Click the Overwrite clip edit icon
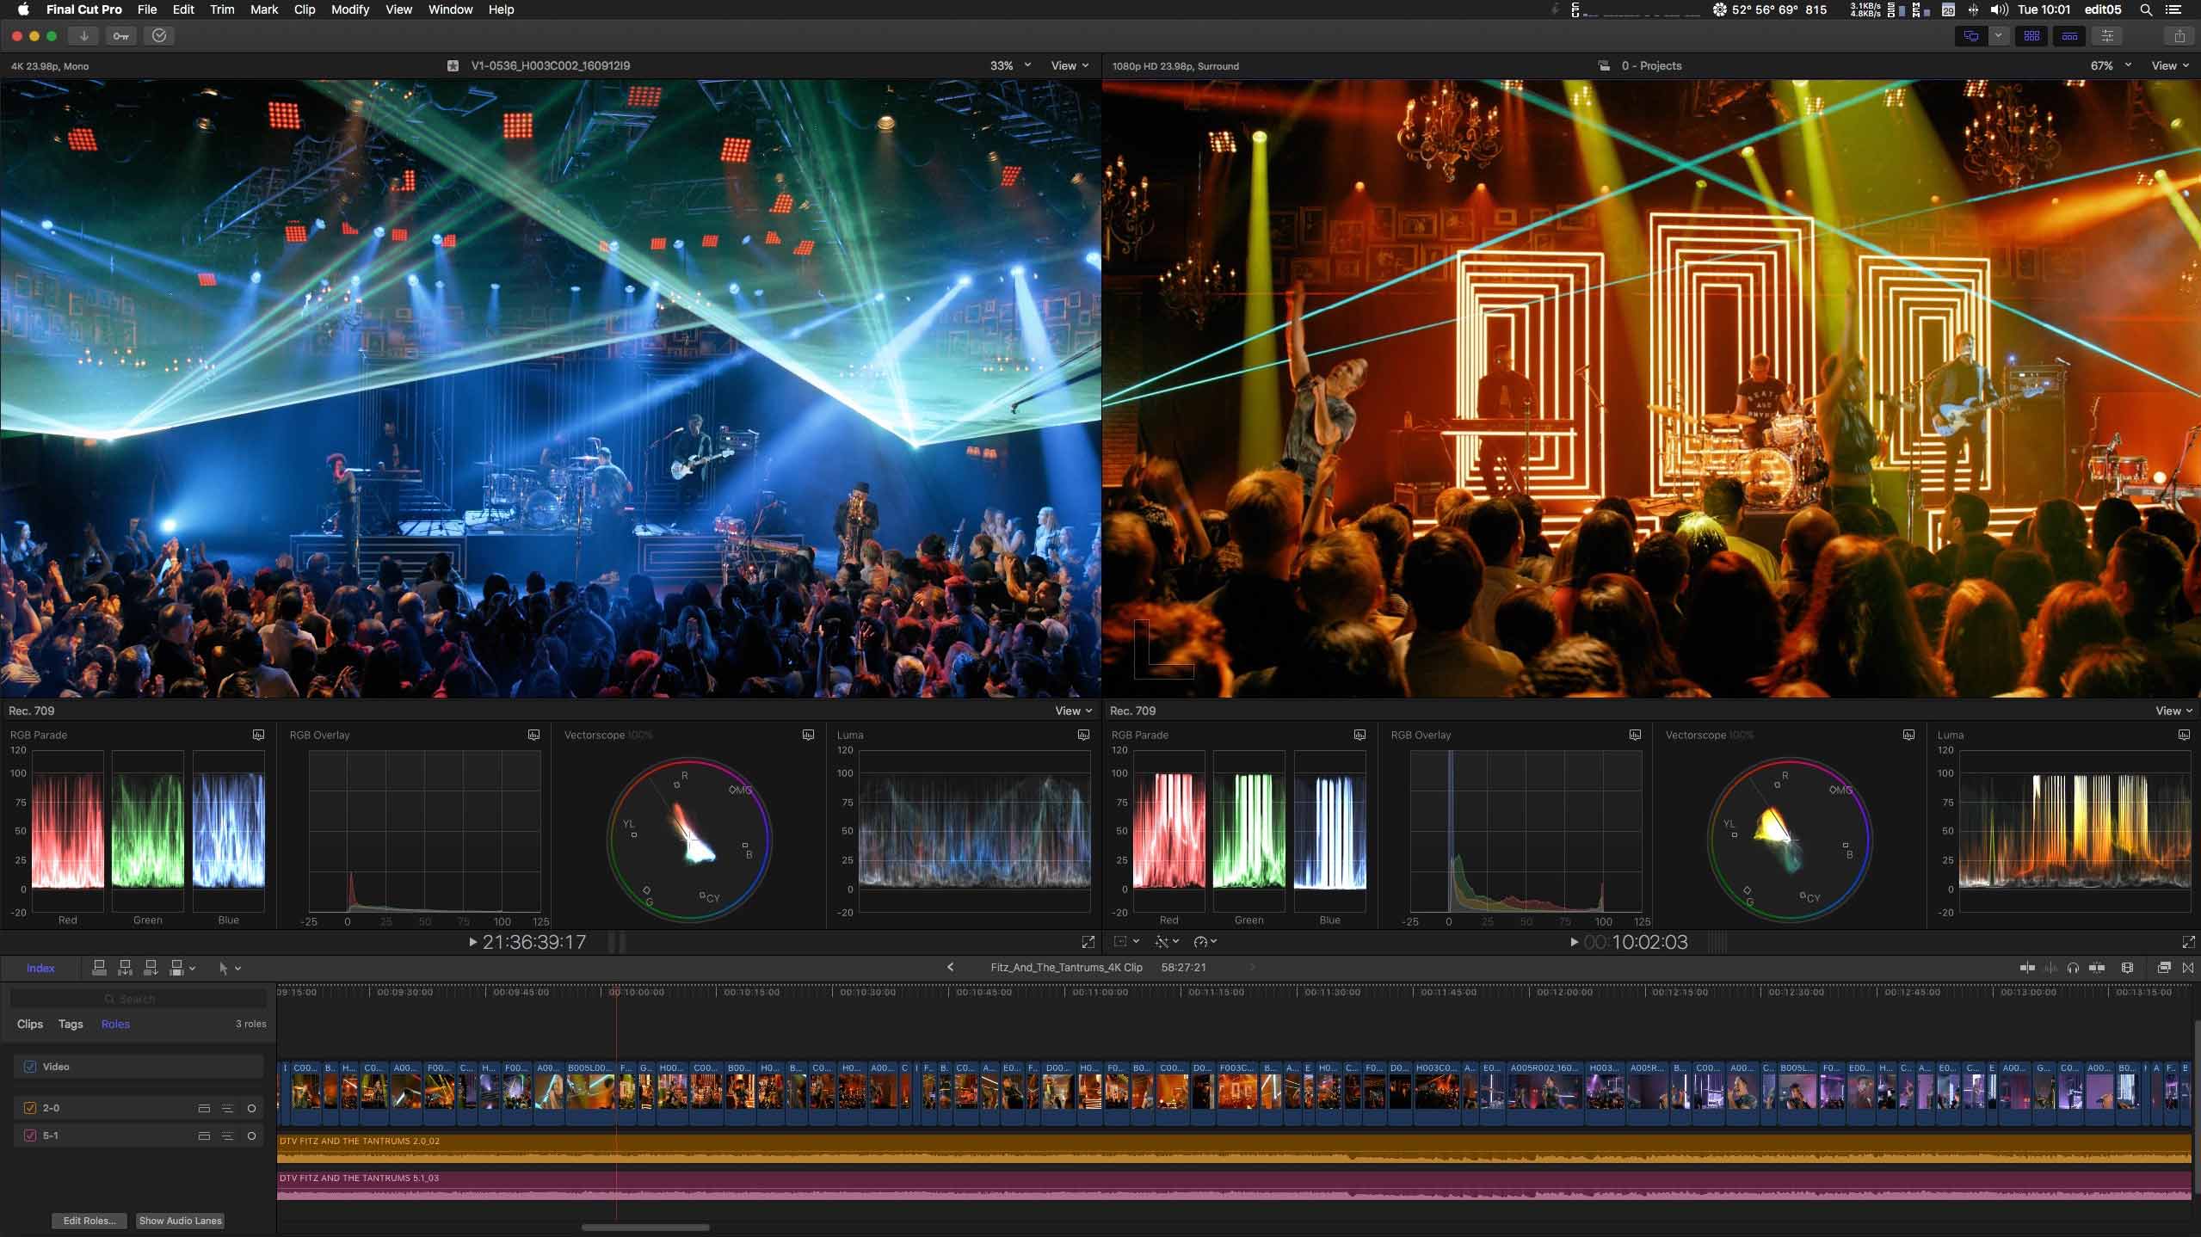Image resolution: width=2201 pixels, height=1237 pixels. point(176,968)
